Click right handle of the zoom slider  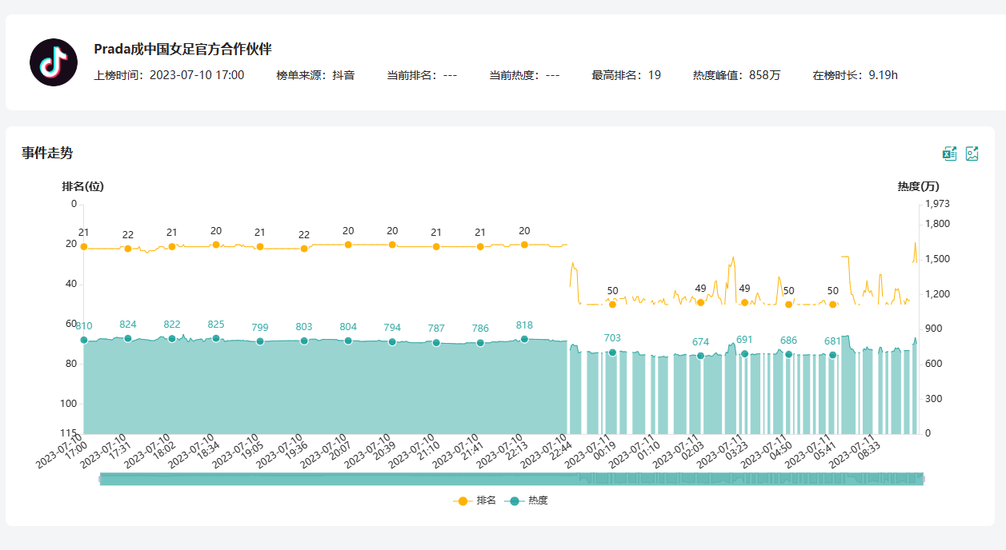tap(923, 479)
